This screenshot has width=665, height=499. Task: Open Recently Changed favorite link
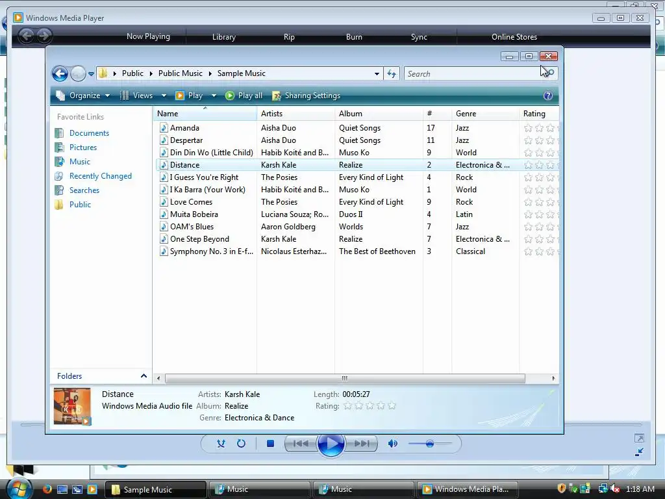(x=101, y=176)
